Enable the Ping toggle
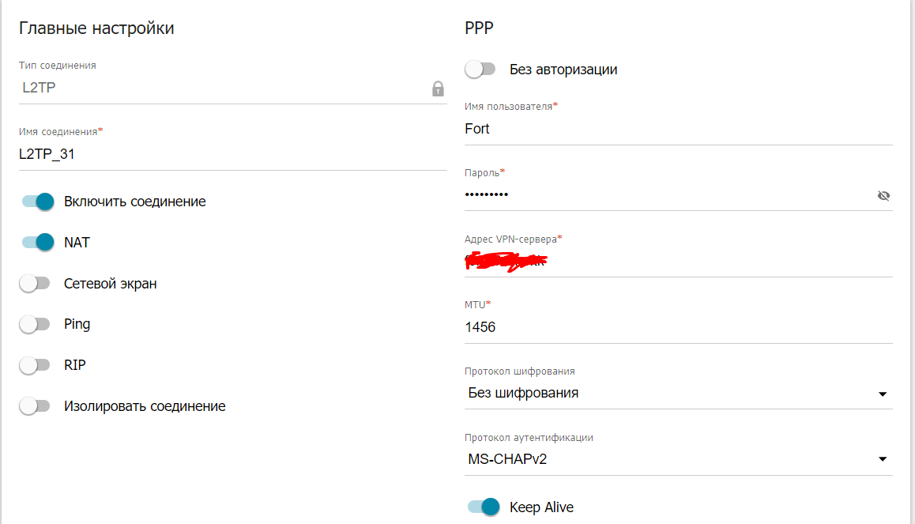 click(x=35, y=324)
